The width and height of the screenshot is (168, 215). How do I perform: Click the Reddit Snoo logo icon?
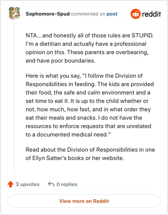point(135,14)
